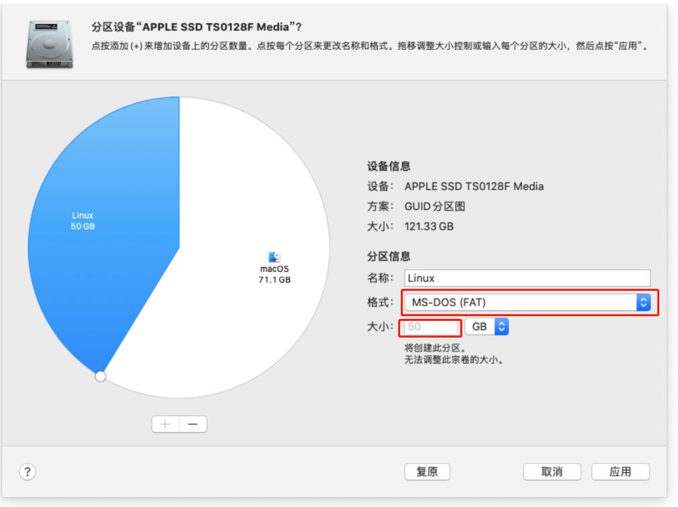Viewport: 678px width, 507px height.
Task: Click the 分区信息 heading
Action: (x=389, y=257)
